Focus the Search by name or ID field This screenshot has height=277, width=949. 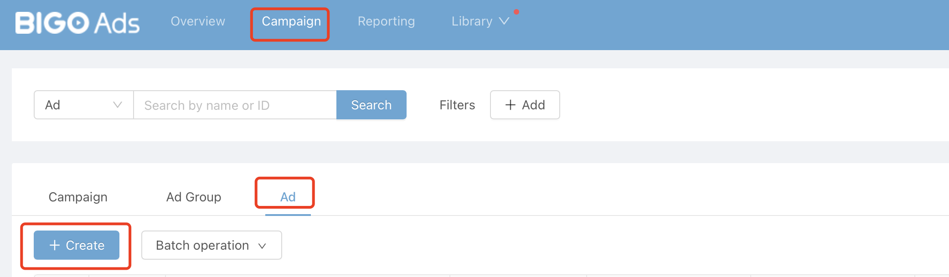point(235,105)
